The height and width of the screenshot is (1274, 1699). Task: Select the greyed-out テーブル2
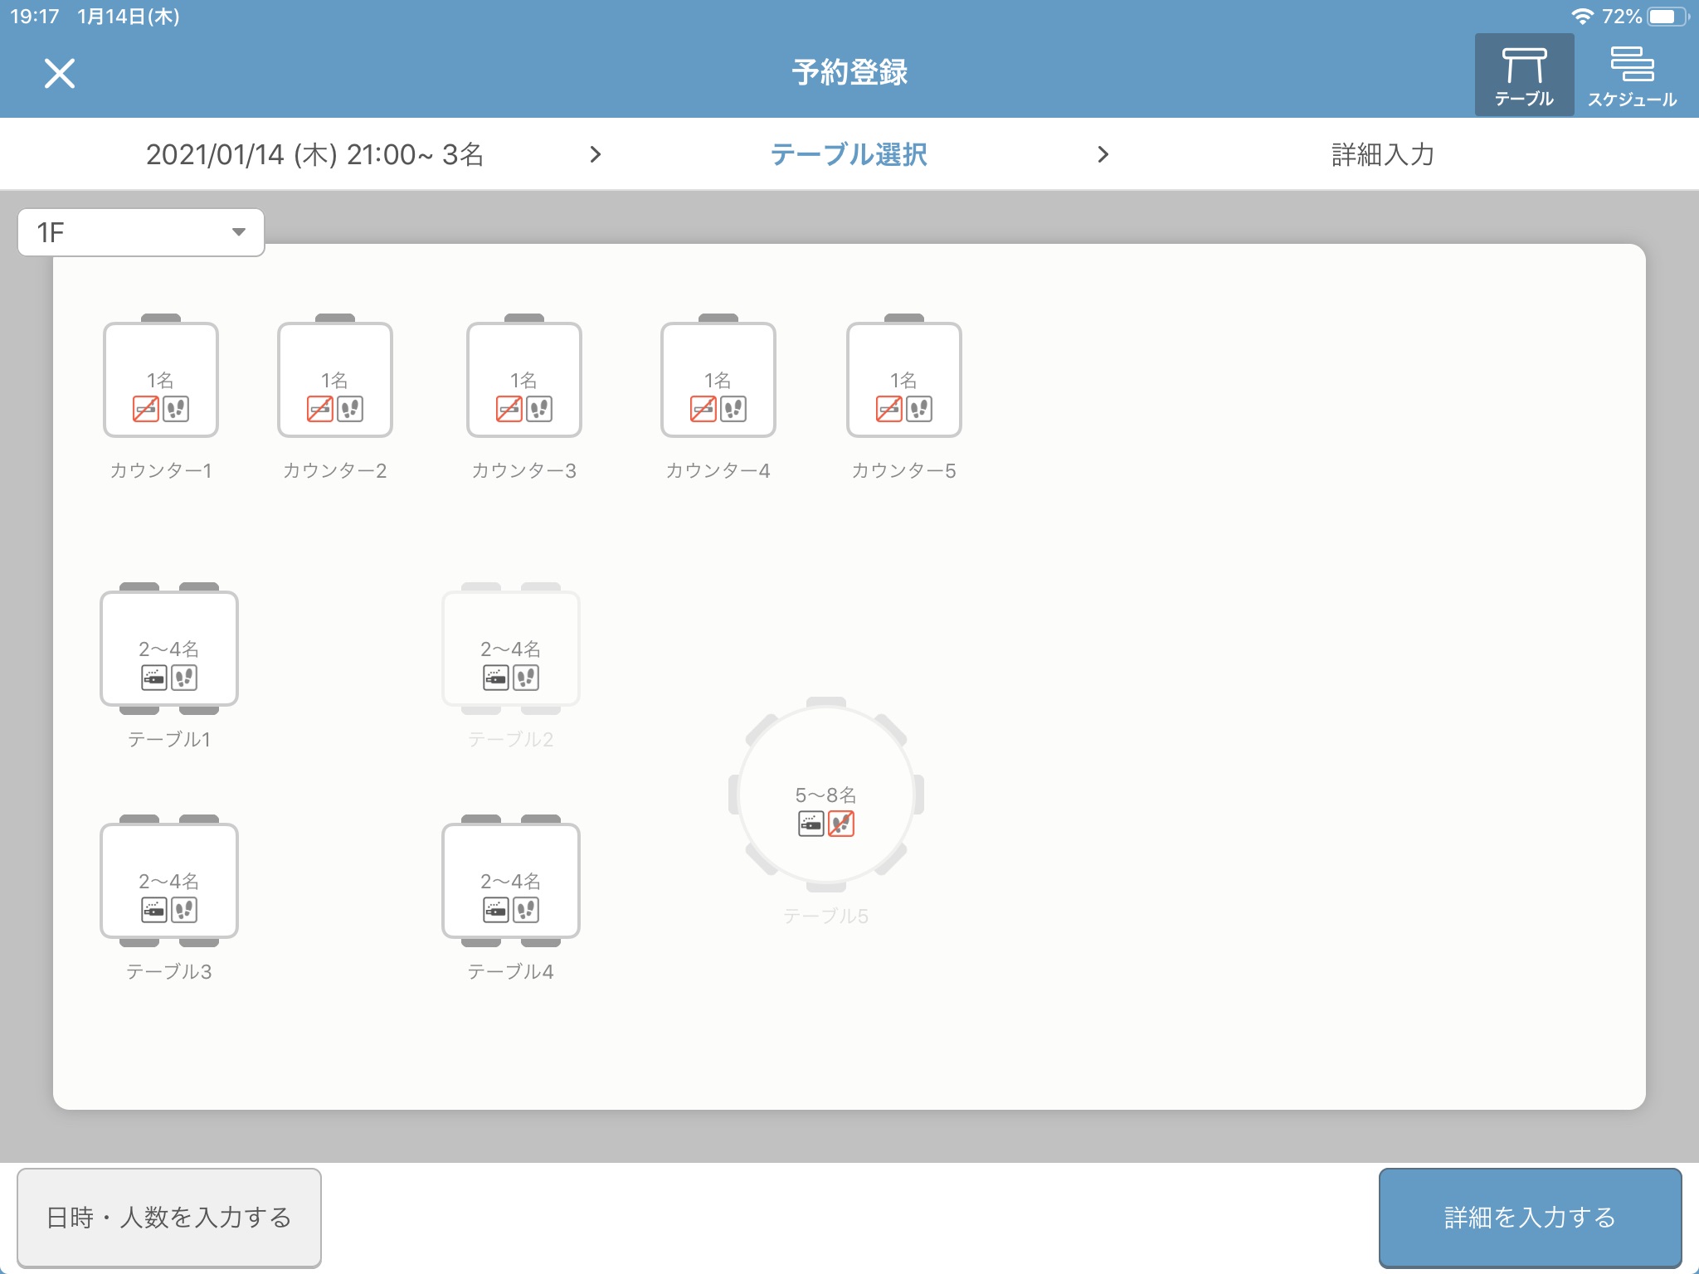tap(511, 649)
